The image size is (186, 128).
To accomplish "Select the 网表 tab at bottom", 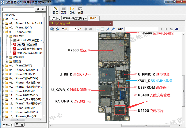I will tap(20, 125).
